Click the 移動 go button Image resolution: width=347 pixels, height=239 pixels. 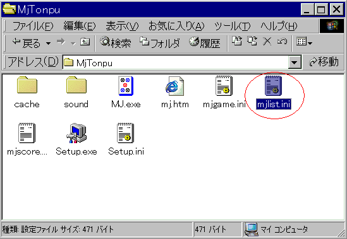324,62
